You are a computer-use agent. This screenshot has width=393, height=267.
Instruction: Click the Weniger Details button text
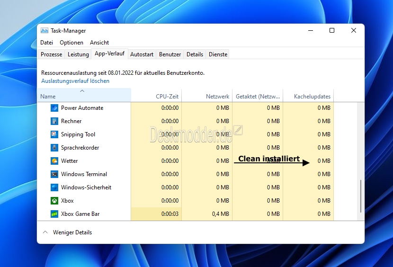coord(72,232)
